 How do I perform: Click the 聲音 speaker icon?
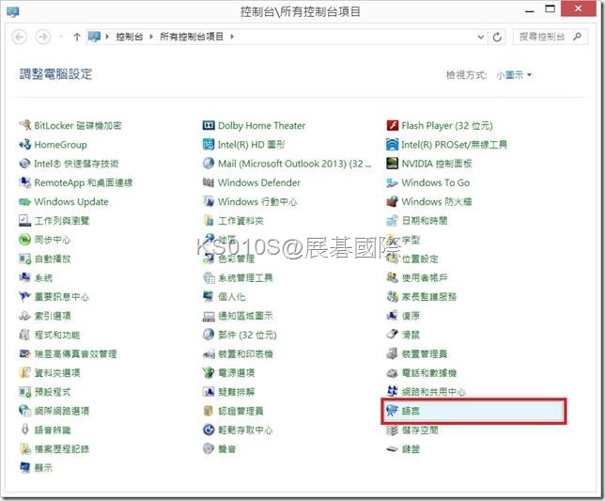(x=209, y=448)
